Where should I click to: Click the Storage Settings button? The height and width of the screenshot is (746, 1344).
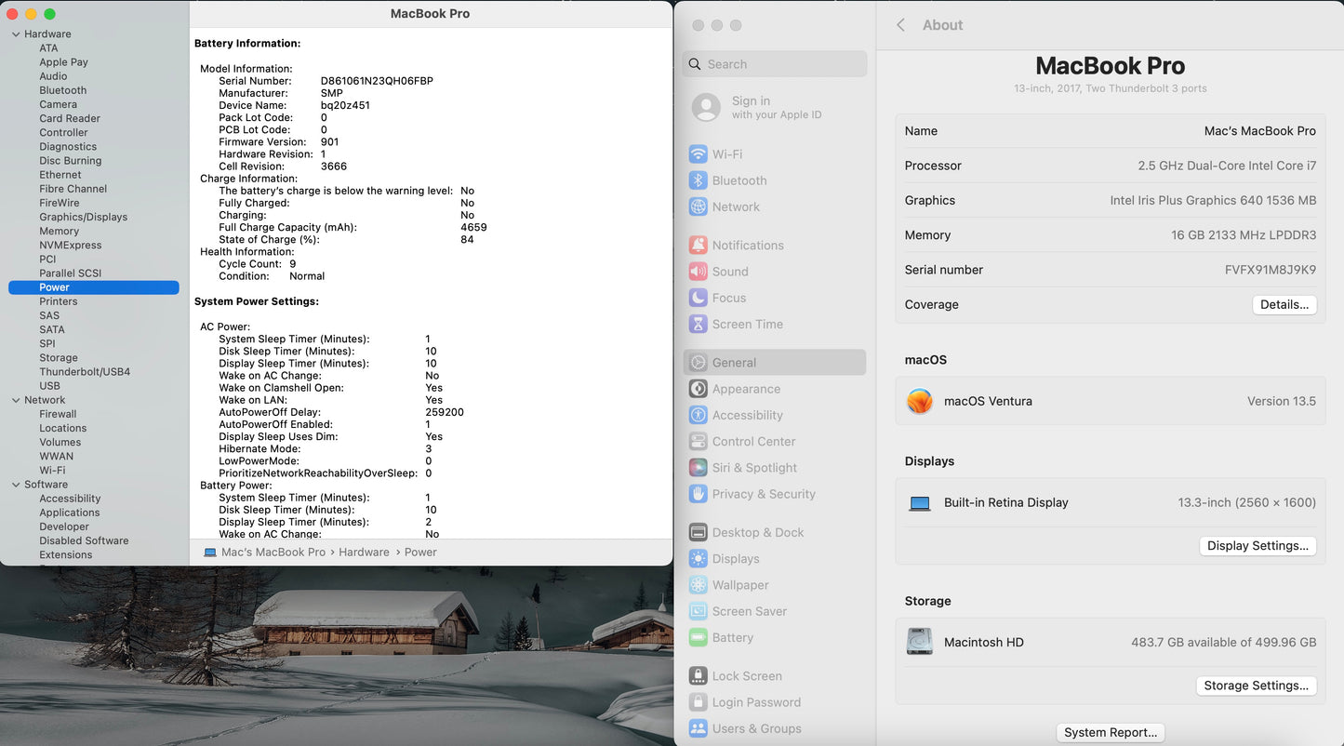(1256, 686)
